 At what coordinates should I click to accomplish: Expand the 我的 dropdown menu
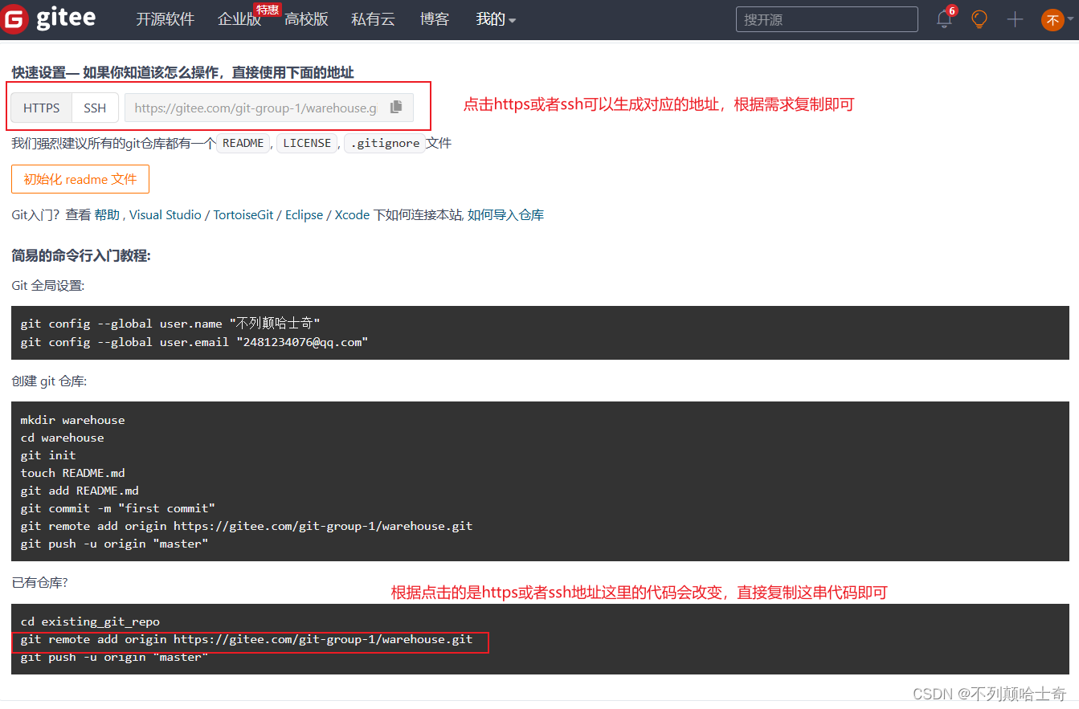tap(496, 19)
